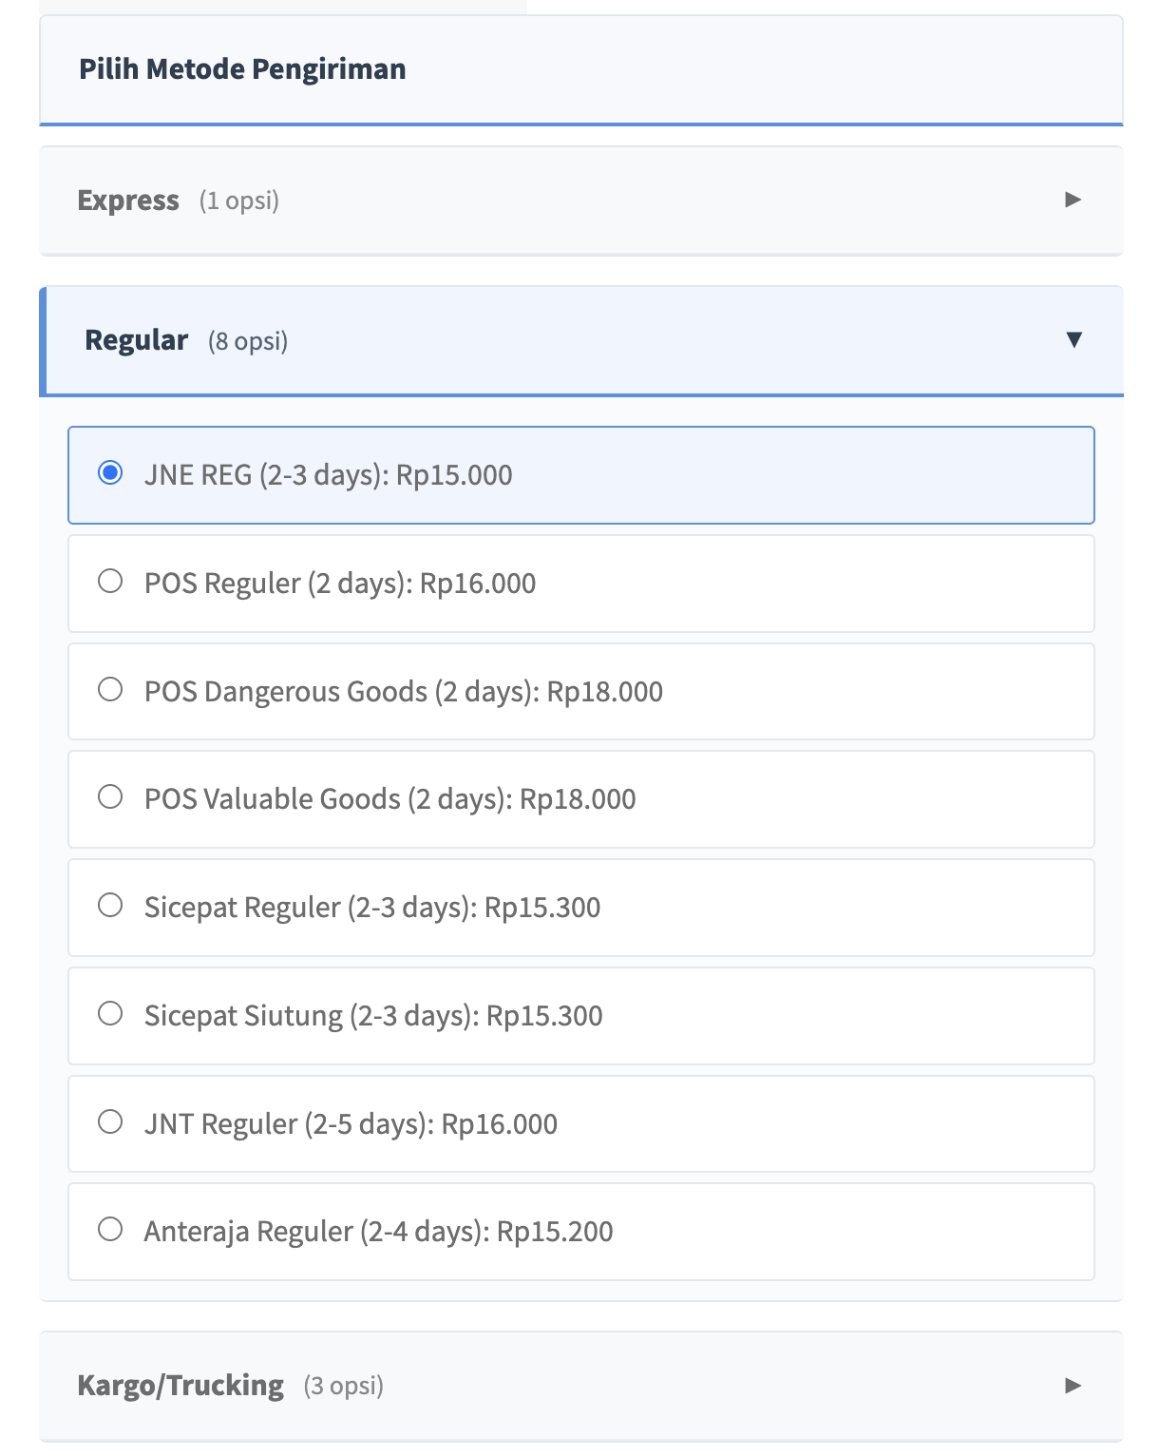Click the Anteraja Reguler Rp15.200 label text

[378, 1232]
